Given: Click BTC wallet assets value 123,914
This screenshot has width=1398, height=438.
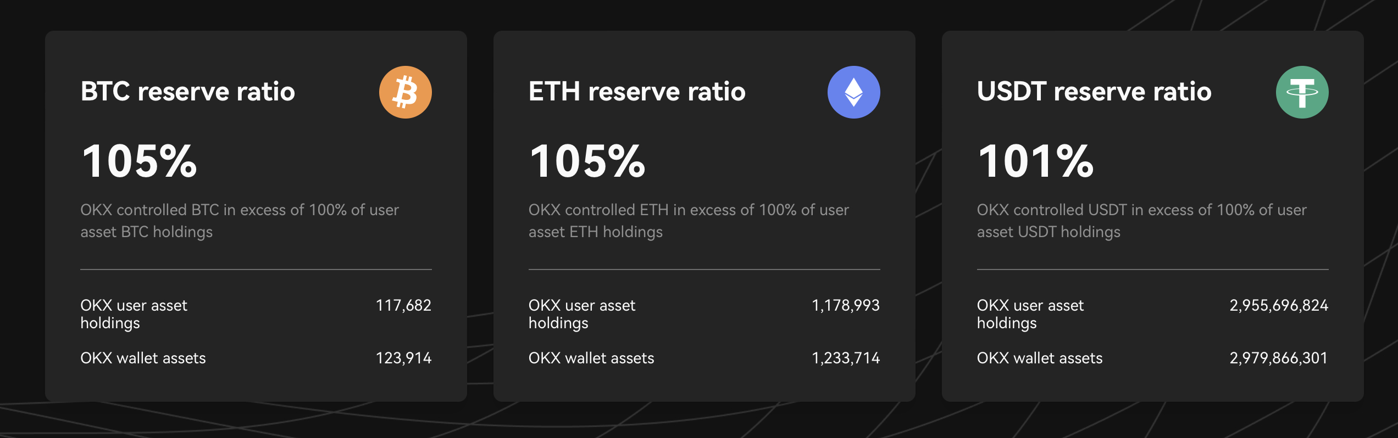Looking at the screenshot, I should click(x=403, y=358).
